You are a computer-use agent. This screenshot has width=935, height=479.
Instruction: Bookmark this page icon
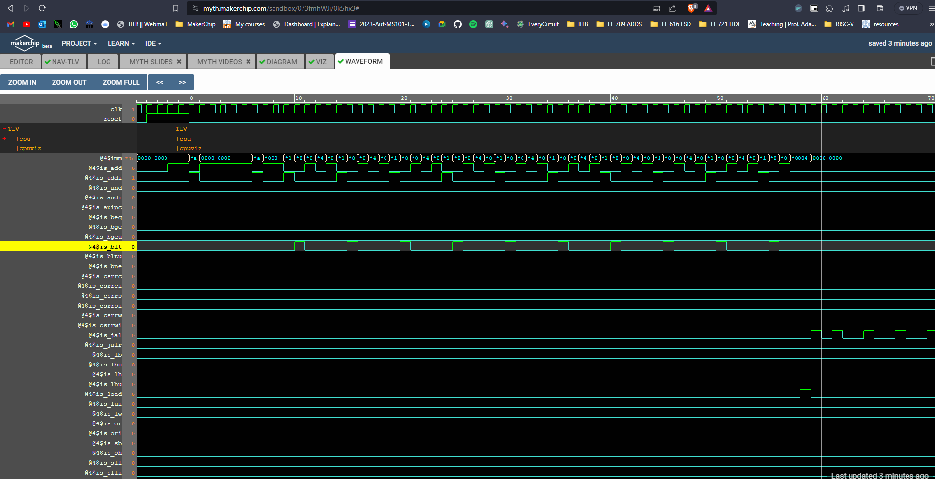[x=176, y=8]
